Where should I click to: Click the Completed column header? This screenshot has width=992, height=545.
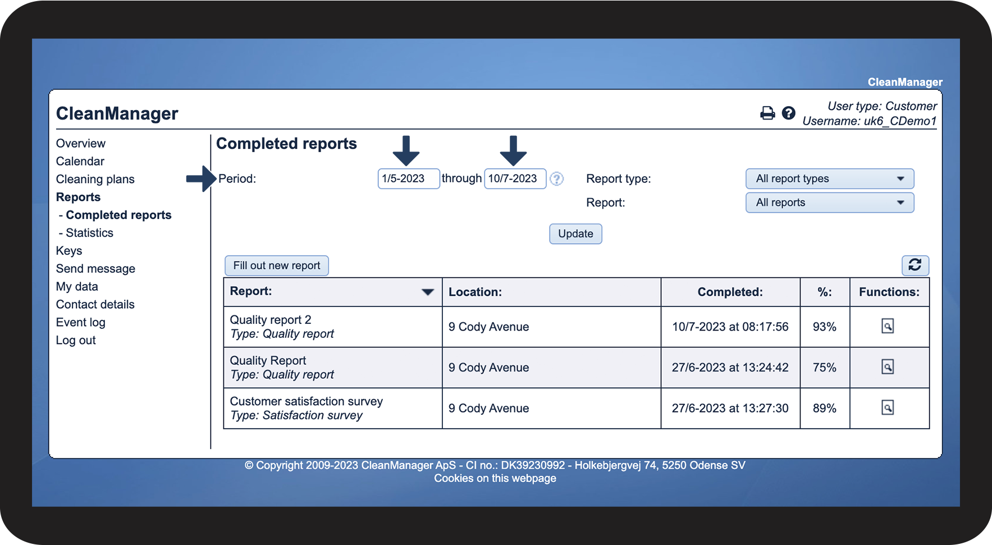[730, 292]
